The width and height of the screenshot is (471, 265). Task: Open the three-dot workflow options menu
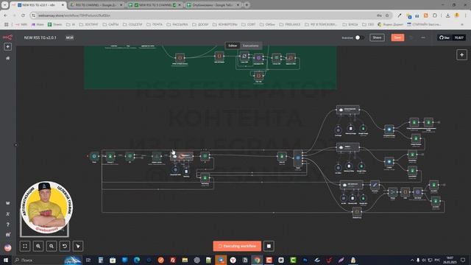pos(423,38)
